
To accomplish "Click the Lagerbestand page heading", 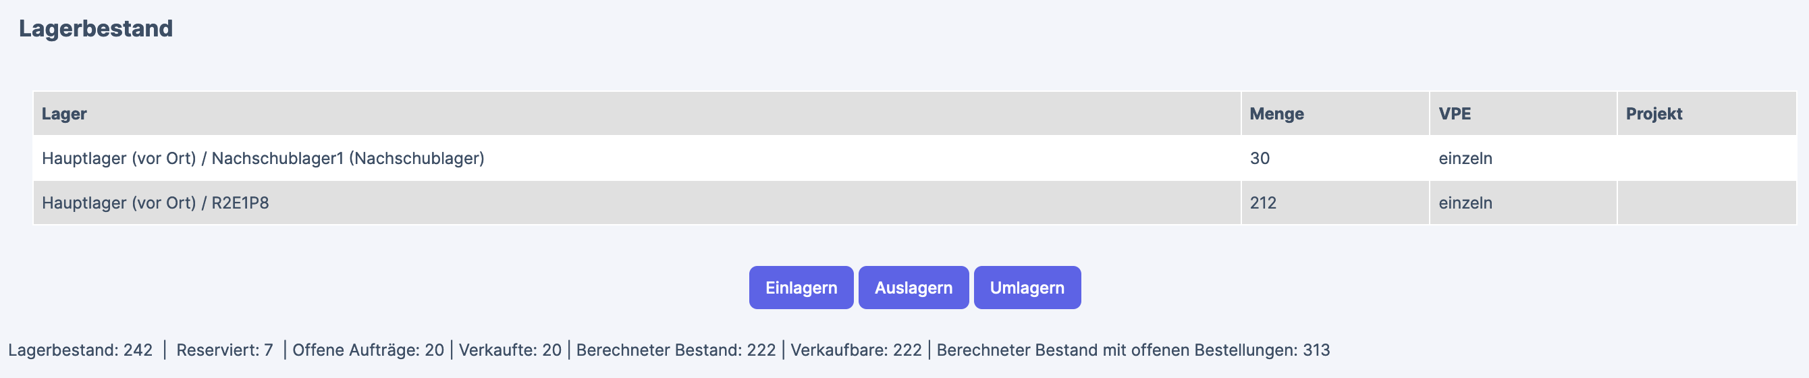I will 95,28.
